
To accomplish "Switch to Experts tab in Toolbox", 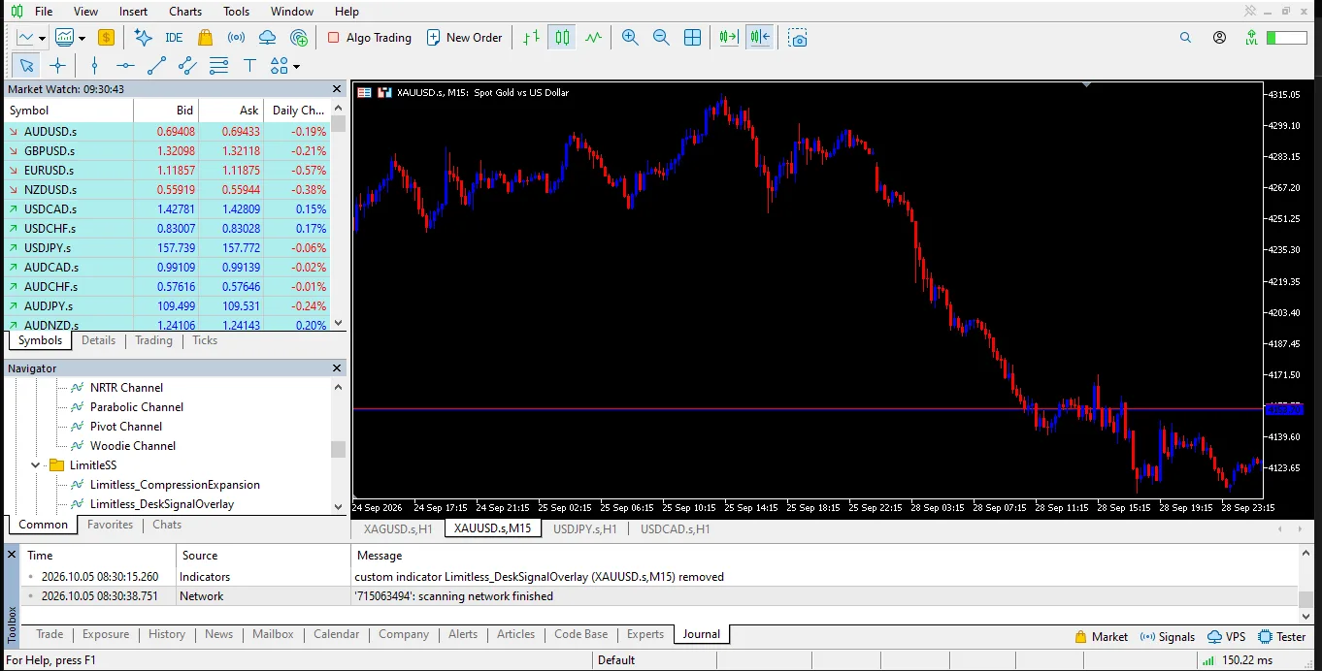I will coord(645,634).
